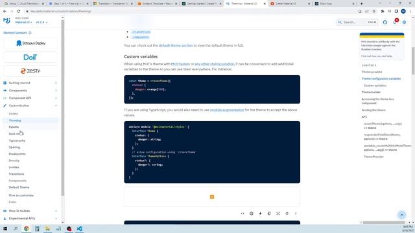The image size is (415, 233).
Task: Click the browser address bar
Action: [x=191, y=12]
